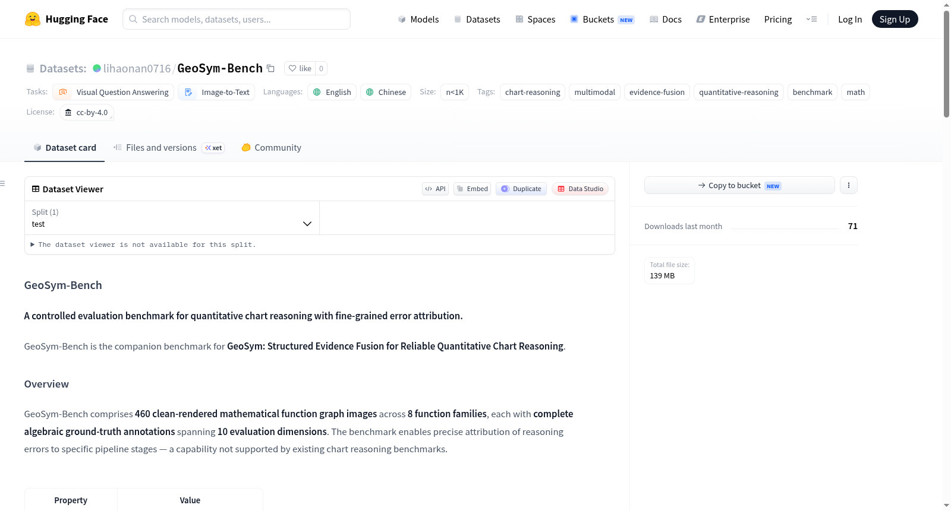Open the three-dot options menu beside Copy to bucket
Screen dimensions: 951x511
click(849, 185)
